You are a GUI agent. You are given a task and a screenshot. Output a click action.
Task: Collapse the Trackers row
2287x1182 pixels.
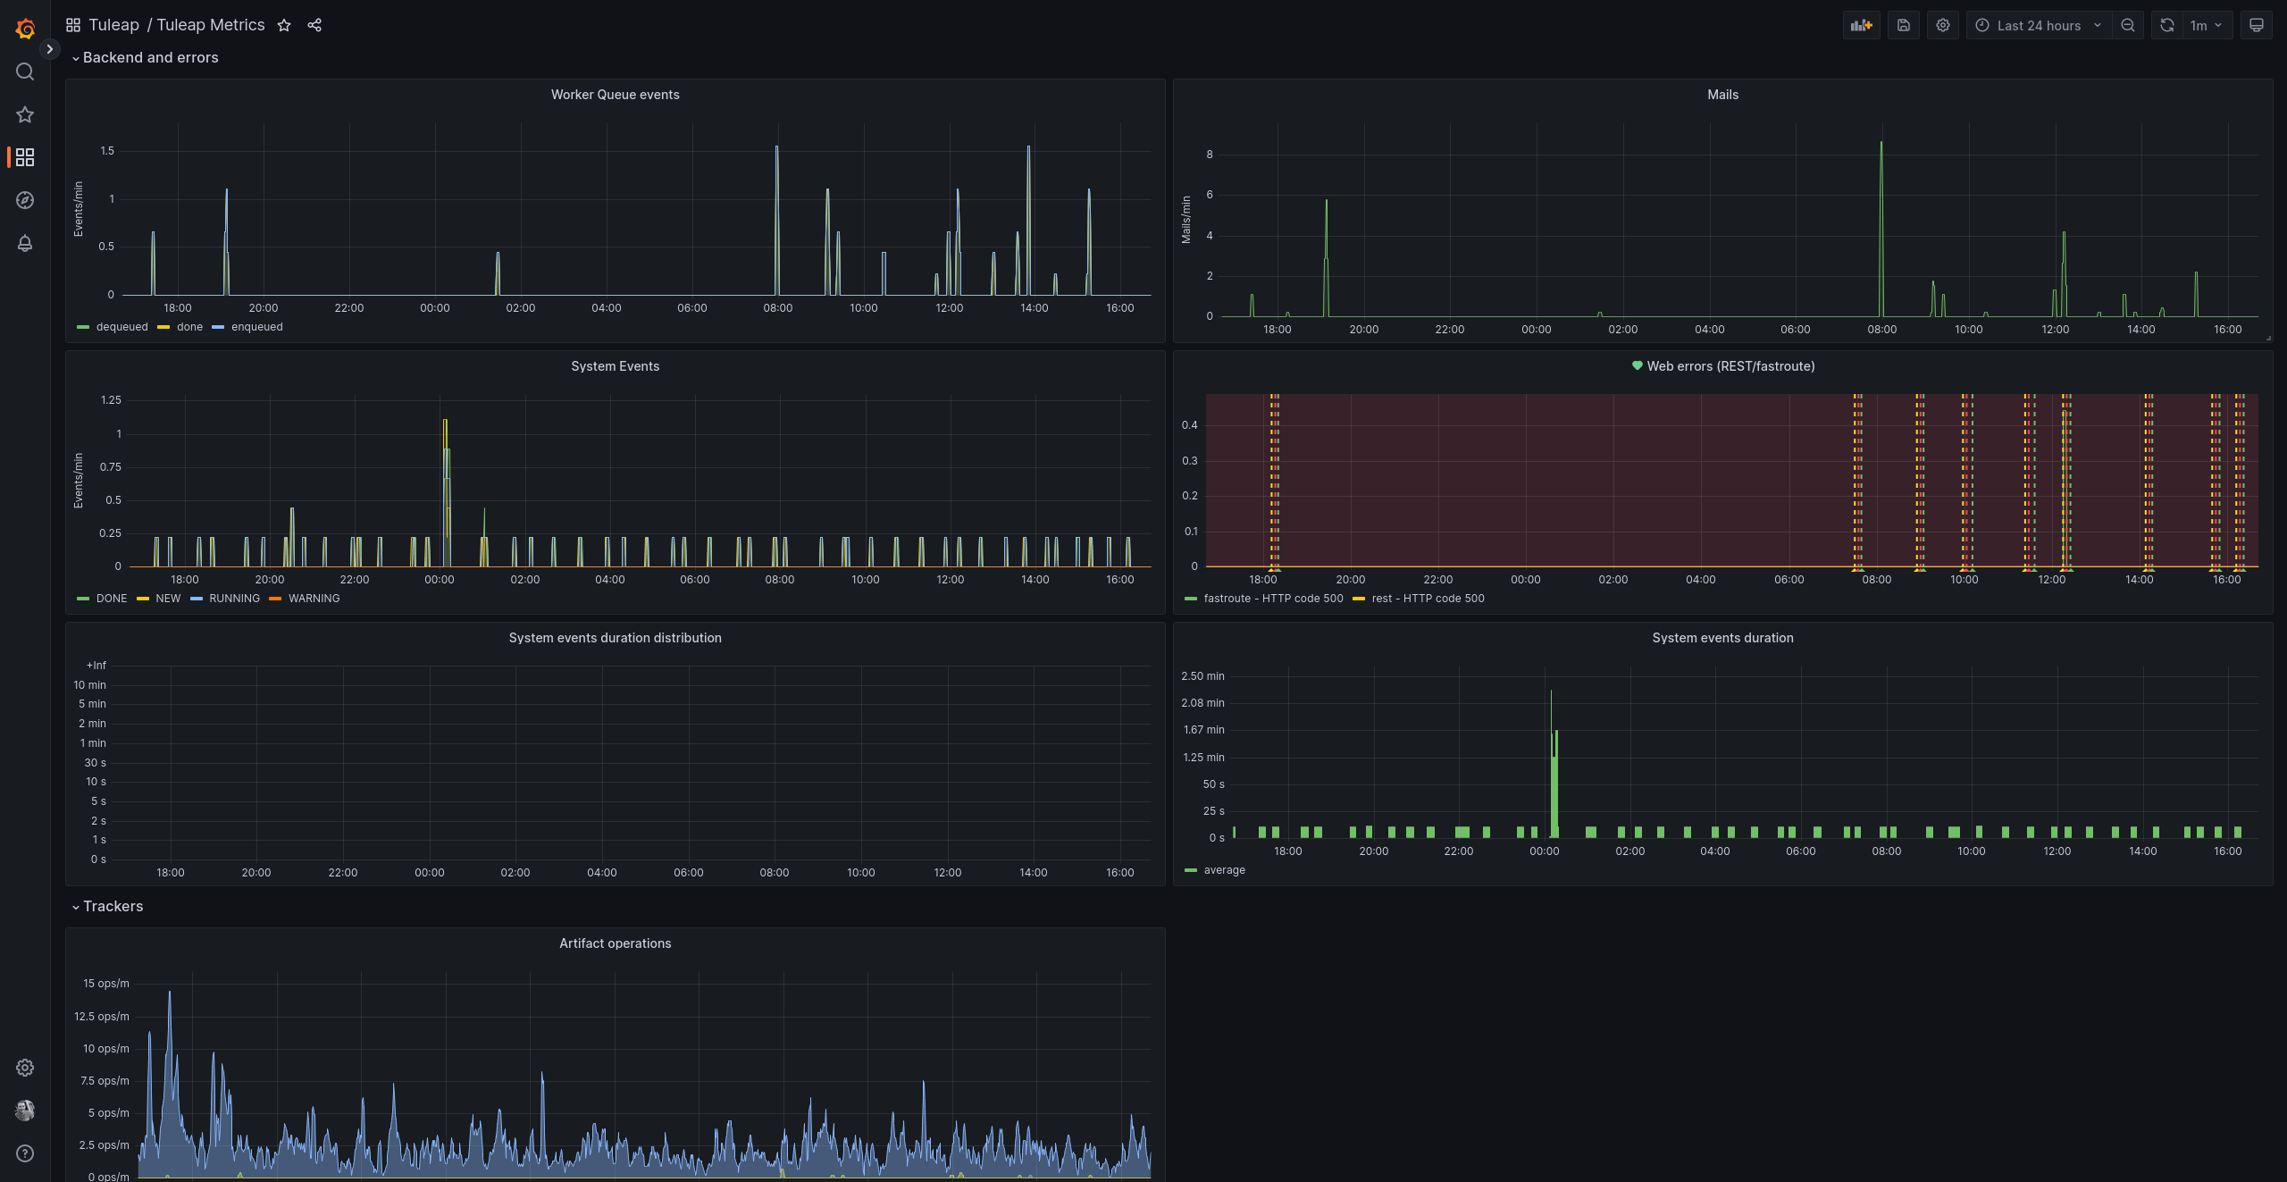113,906
